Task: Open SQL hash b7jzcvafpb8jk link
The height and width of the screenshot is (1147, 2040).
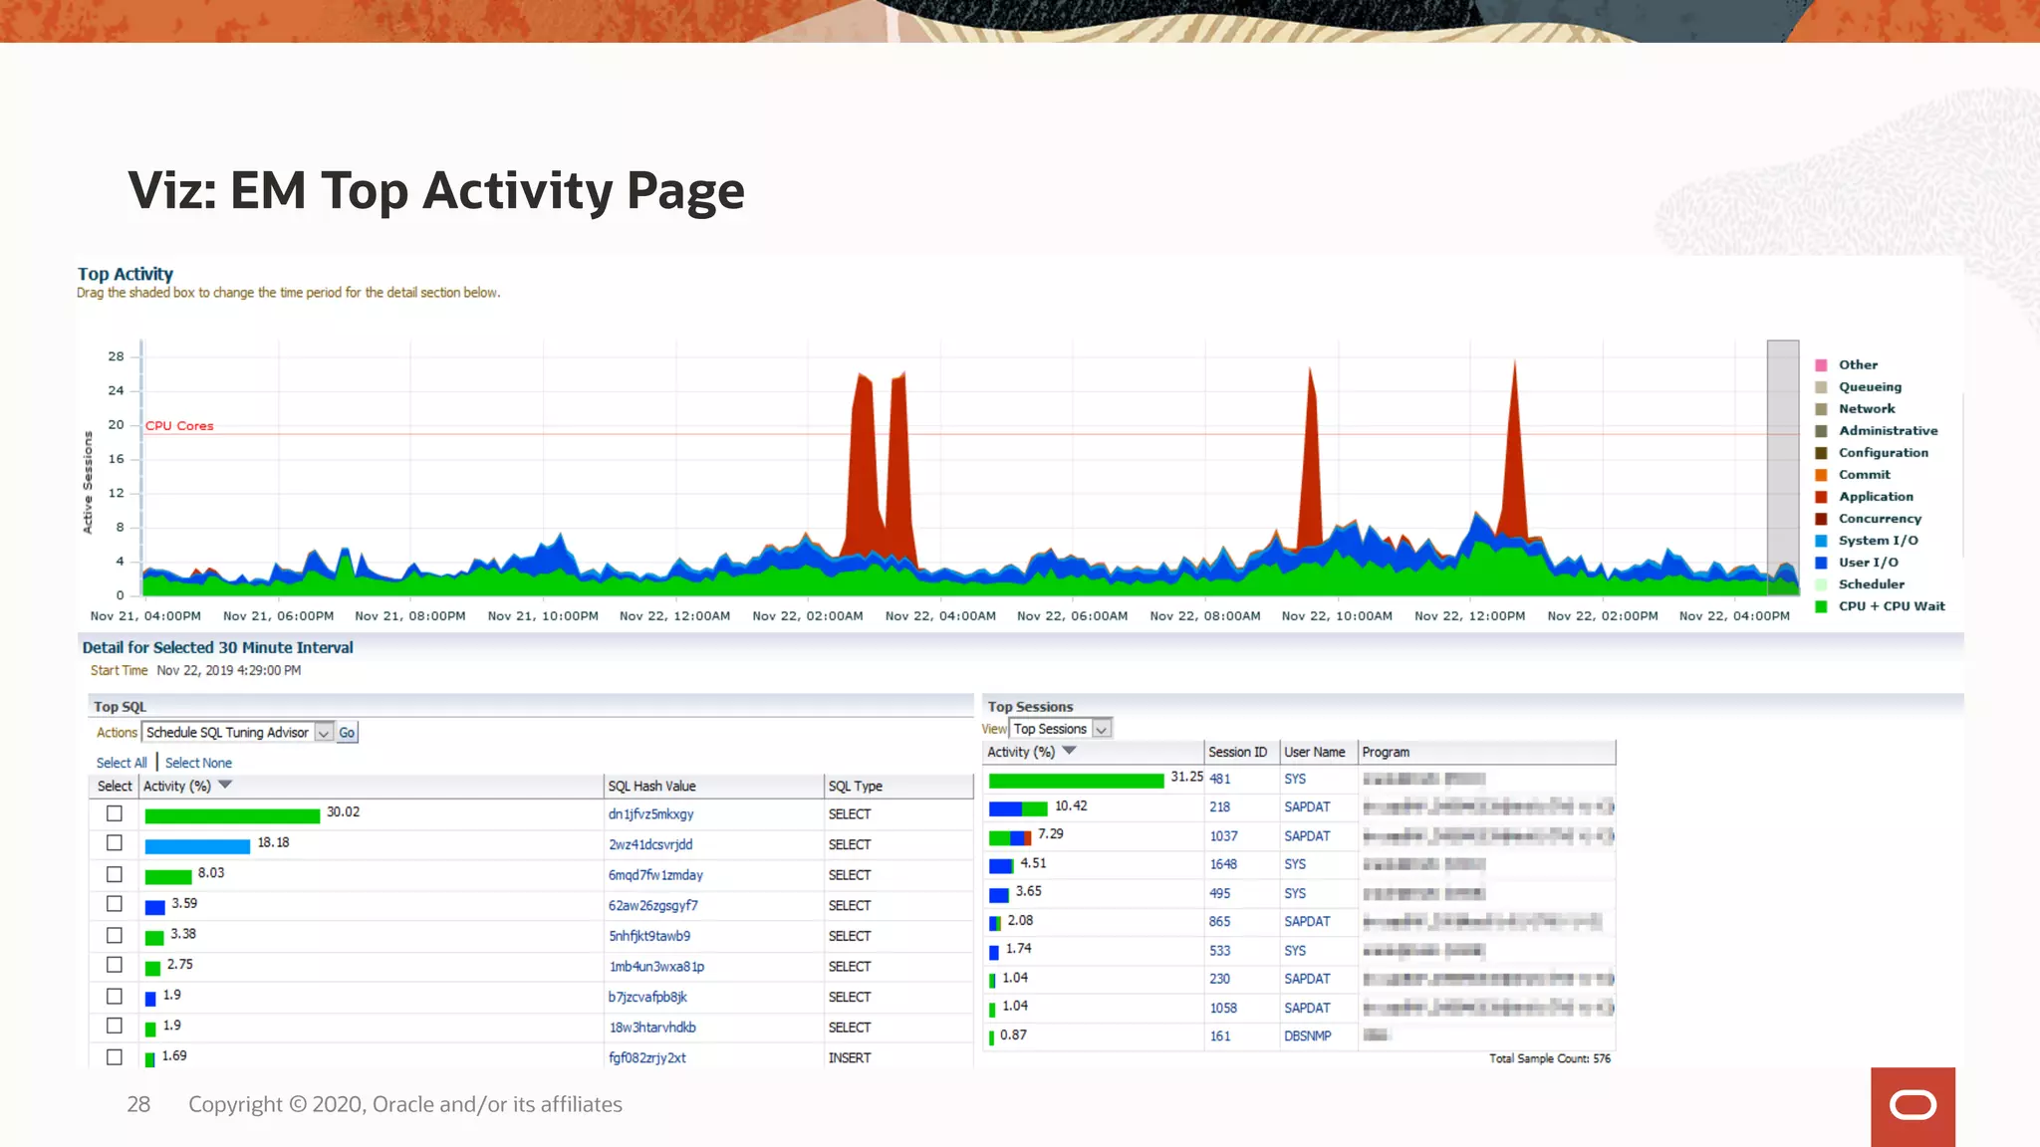Action: [647, 997]
